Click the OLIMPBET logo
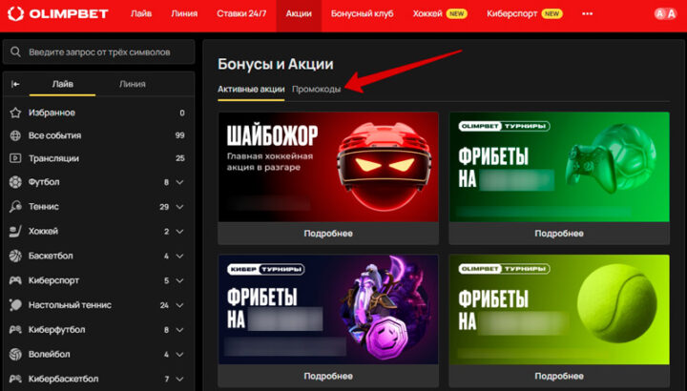The width and height of the screenshot is (687, 391). pos(55,13)
